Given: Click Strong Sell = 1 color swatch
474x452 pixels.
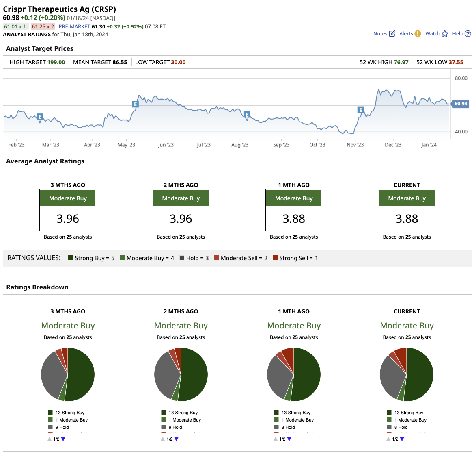Looking at the screenshot, I should click(x=275, y=258).
